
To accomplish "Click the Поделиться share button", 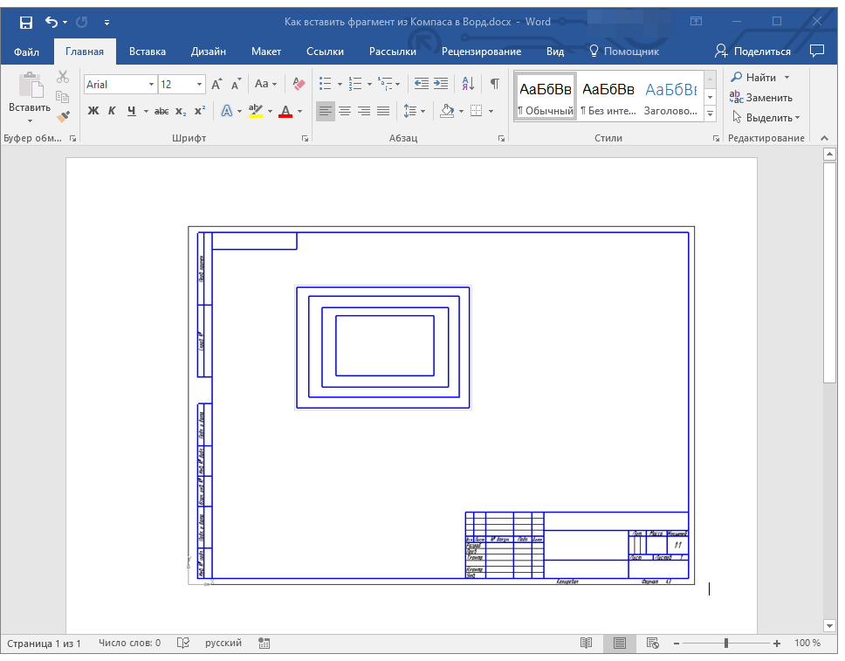I will [752, 52].
